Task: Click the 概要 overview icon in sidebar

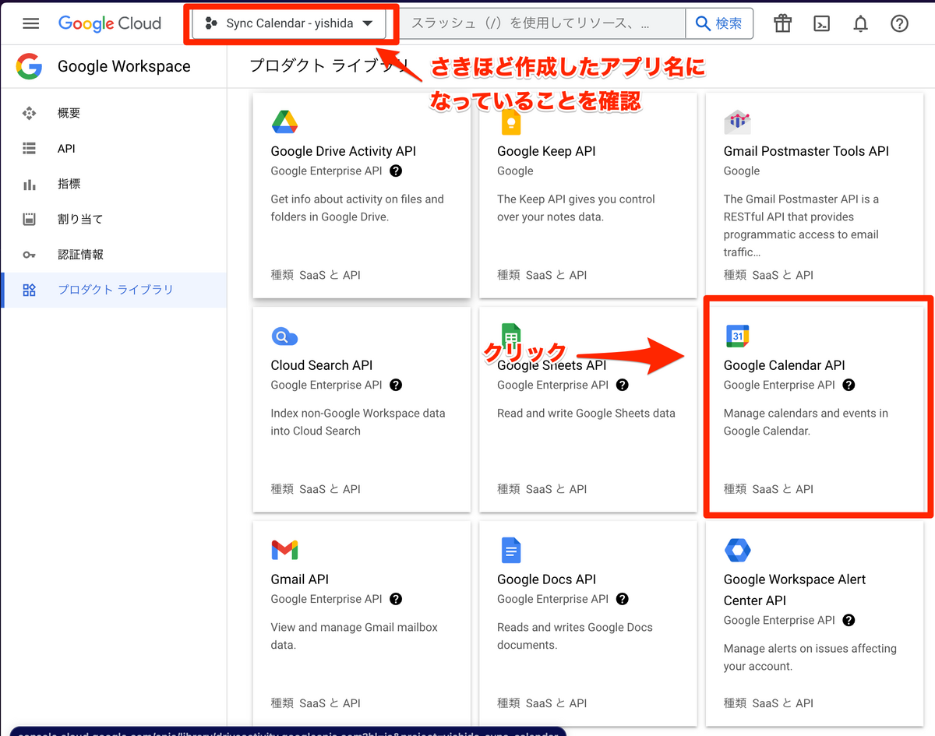Action: pos(30,113)
